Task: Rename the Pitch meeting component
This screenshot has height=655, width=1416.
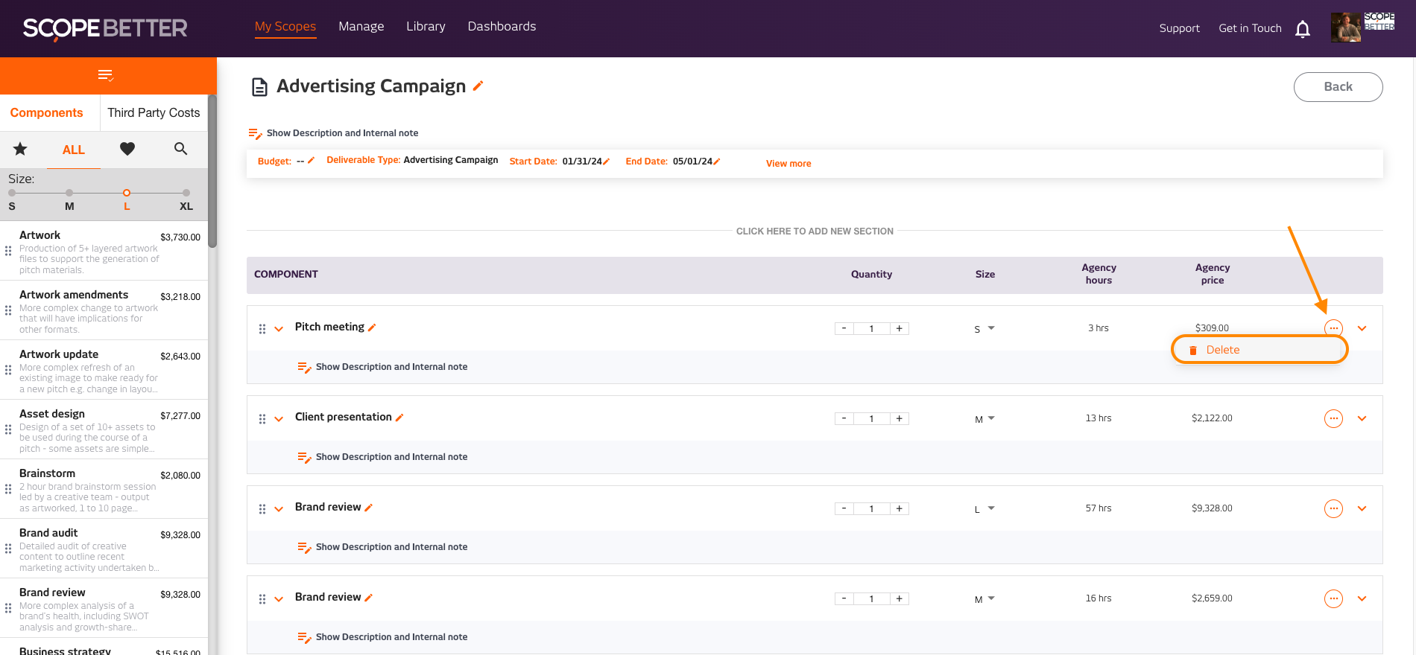Action: pyautogui.click(x=372, y=327)
